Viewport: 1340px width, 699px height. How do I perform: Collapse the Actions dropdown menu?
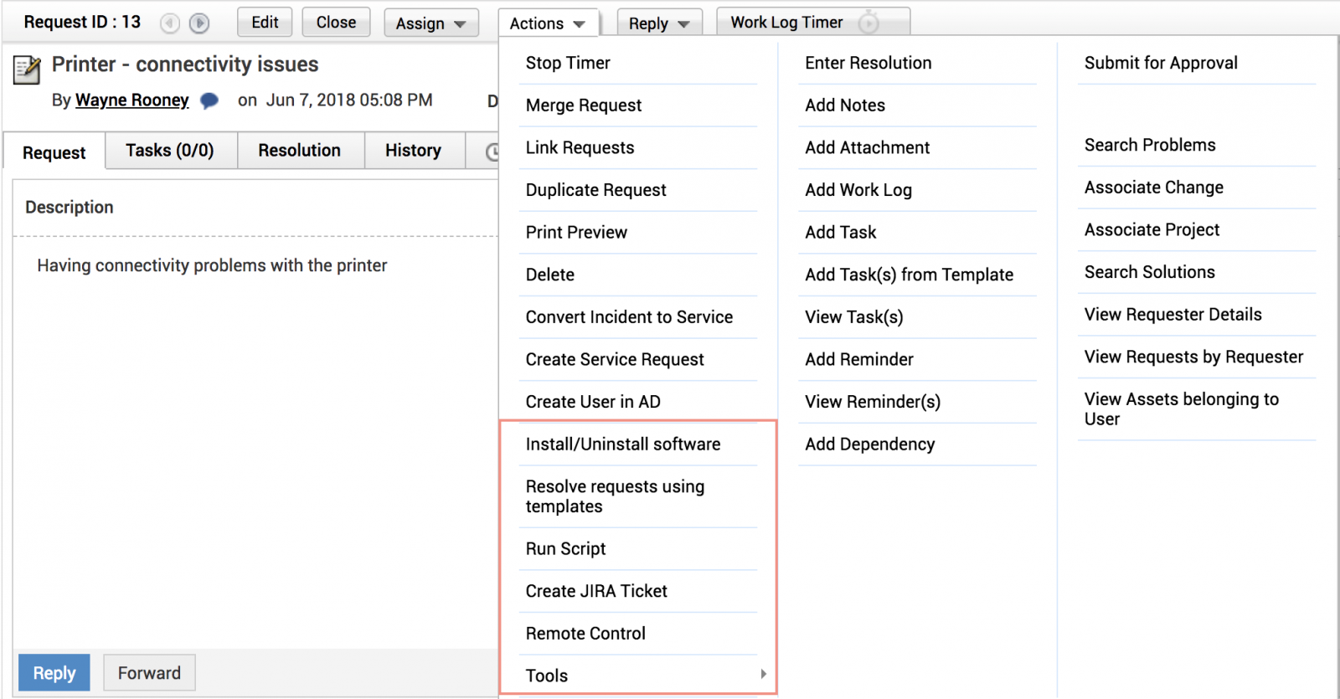(547, 23)
